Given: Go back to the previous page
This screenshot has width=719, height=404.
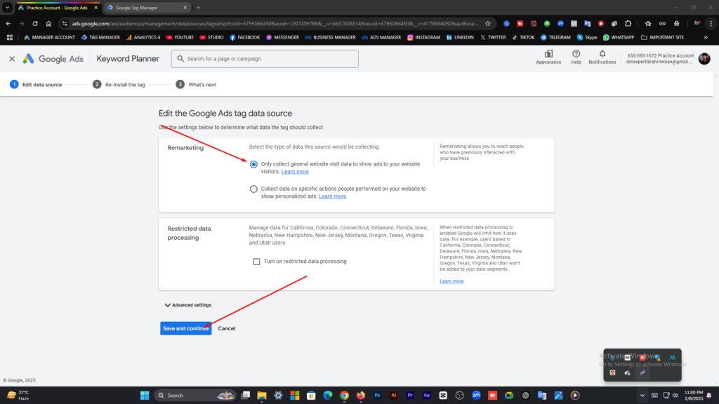Looking at the screenshot, I should [8, 23].
